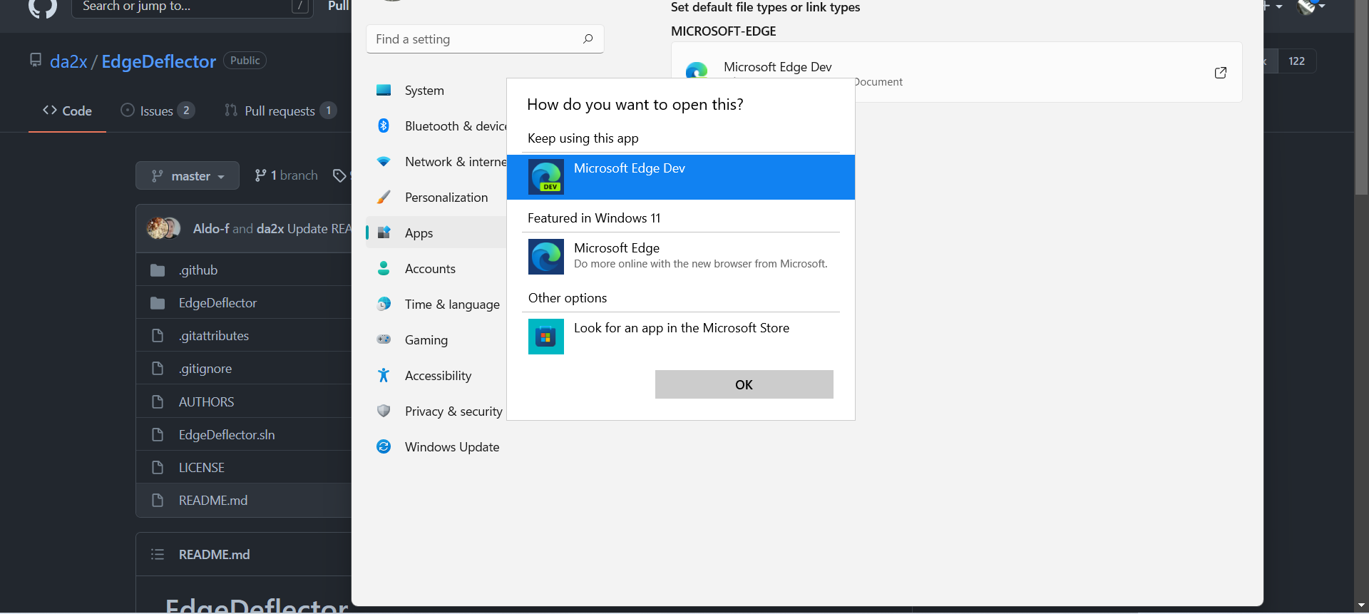Open the Personalization settings category
The image size is (1369, 614).
[x=436, y=198]
